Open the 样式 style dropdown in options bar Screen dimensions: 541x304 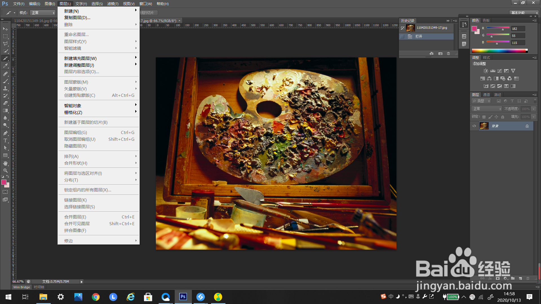coord(43,13)
